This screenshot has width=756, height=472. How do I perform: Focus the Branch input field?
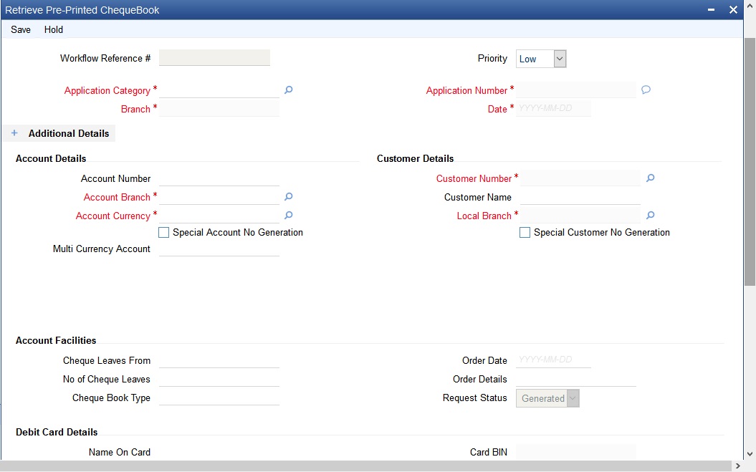pos(219,108)
